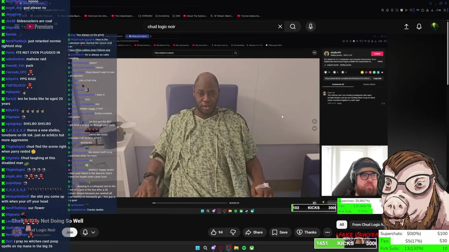
Task: Open The Catastrophic... bookmark
Action: coord(123,16)
